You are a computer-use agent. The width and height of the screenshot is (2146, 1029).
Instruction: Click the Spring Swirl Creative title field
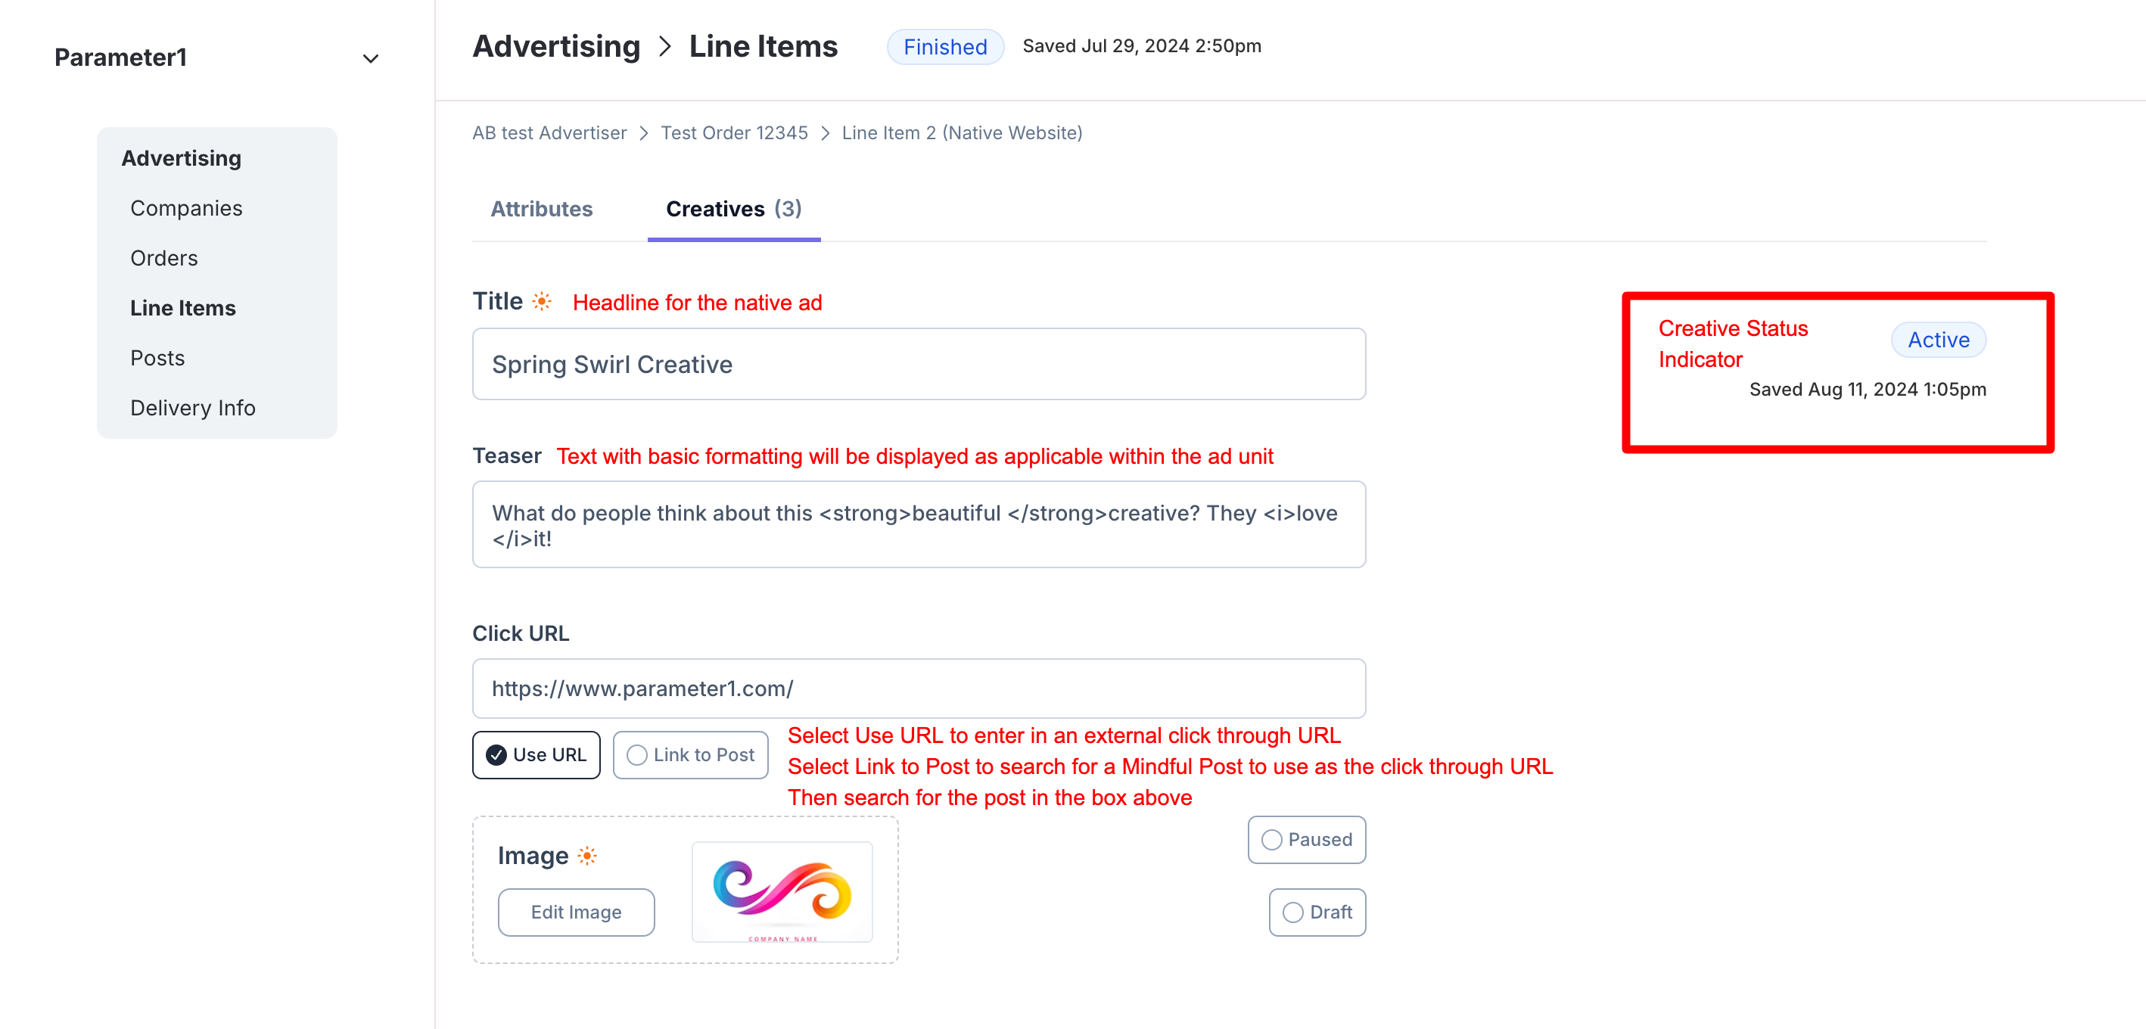[x=918, y=364]
